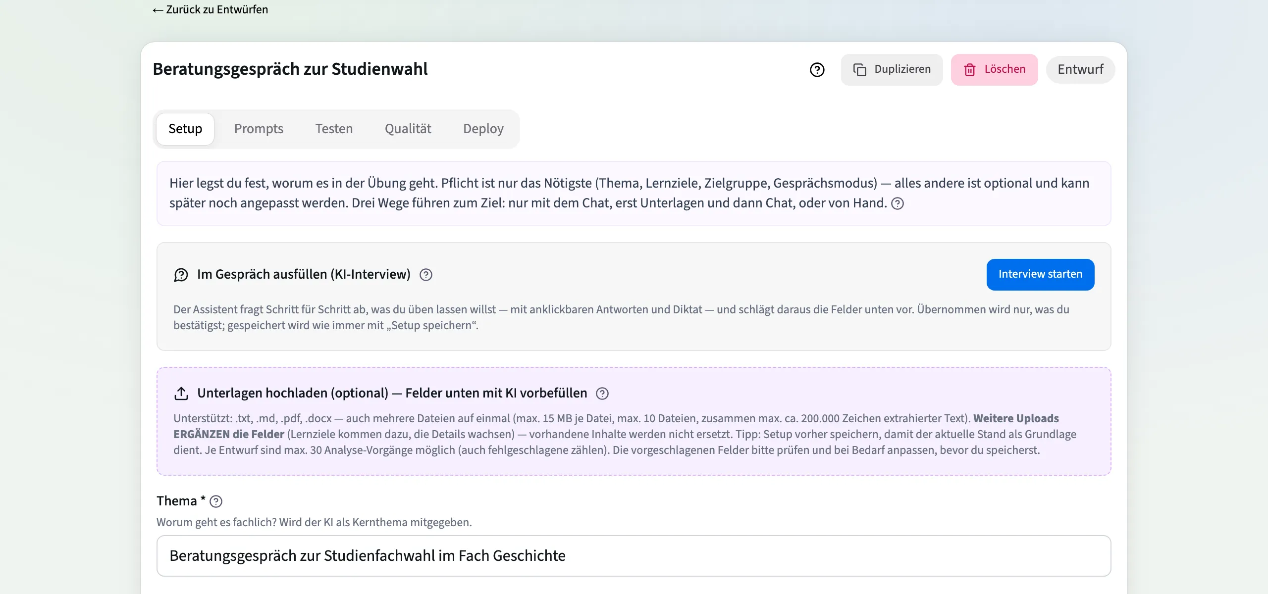Open the Testen tab
Screen dimensions: 1268x594
334,129
